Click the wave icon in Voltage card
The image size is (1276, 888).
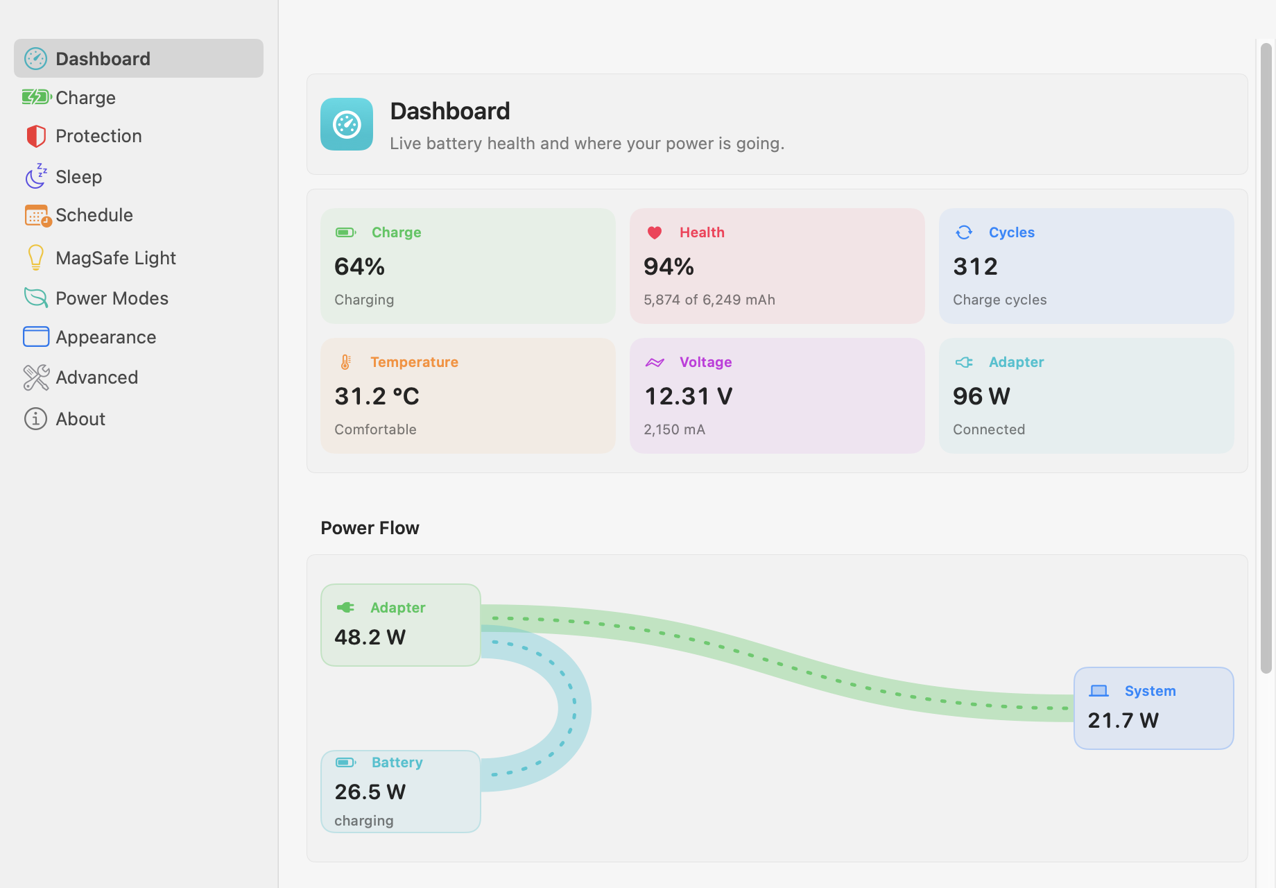tap(655, 362)
